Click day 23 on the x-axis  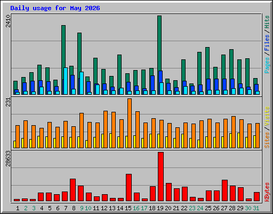coord(192,208)
